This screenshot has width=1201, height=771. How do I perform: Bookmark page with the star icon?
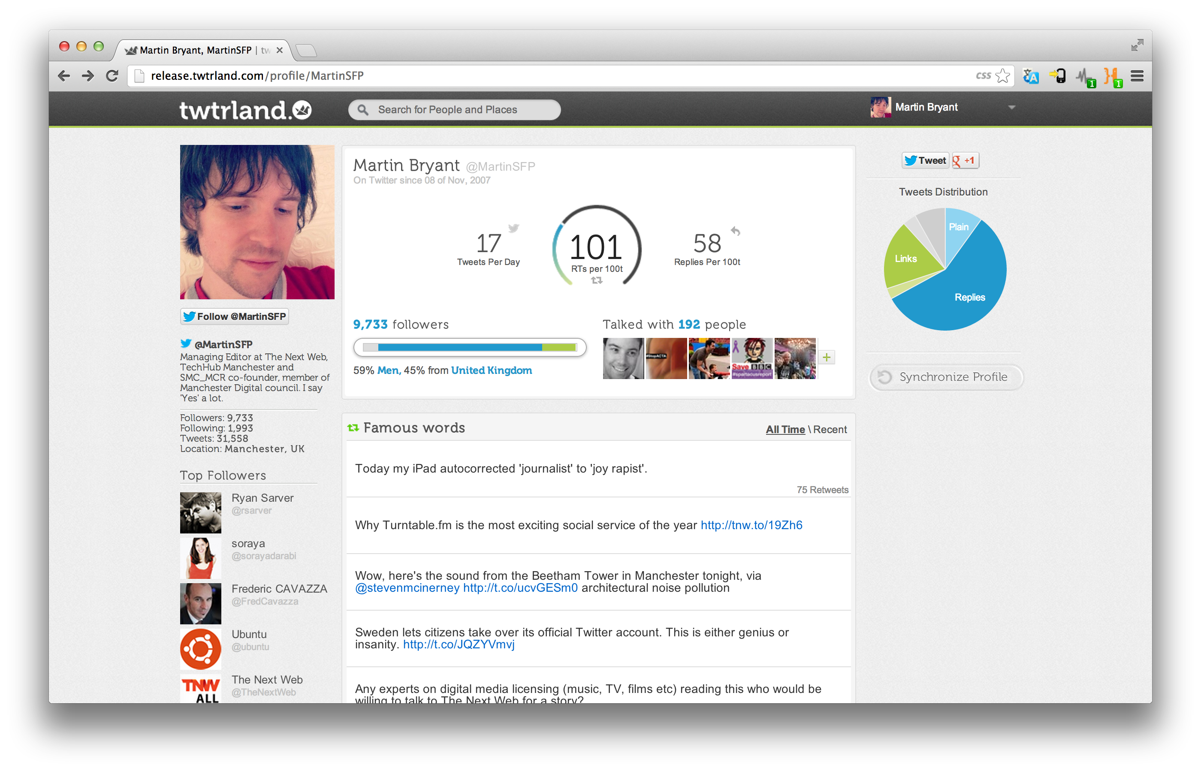(x=1002, y=75)
